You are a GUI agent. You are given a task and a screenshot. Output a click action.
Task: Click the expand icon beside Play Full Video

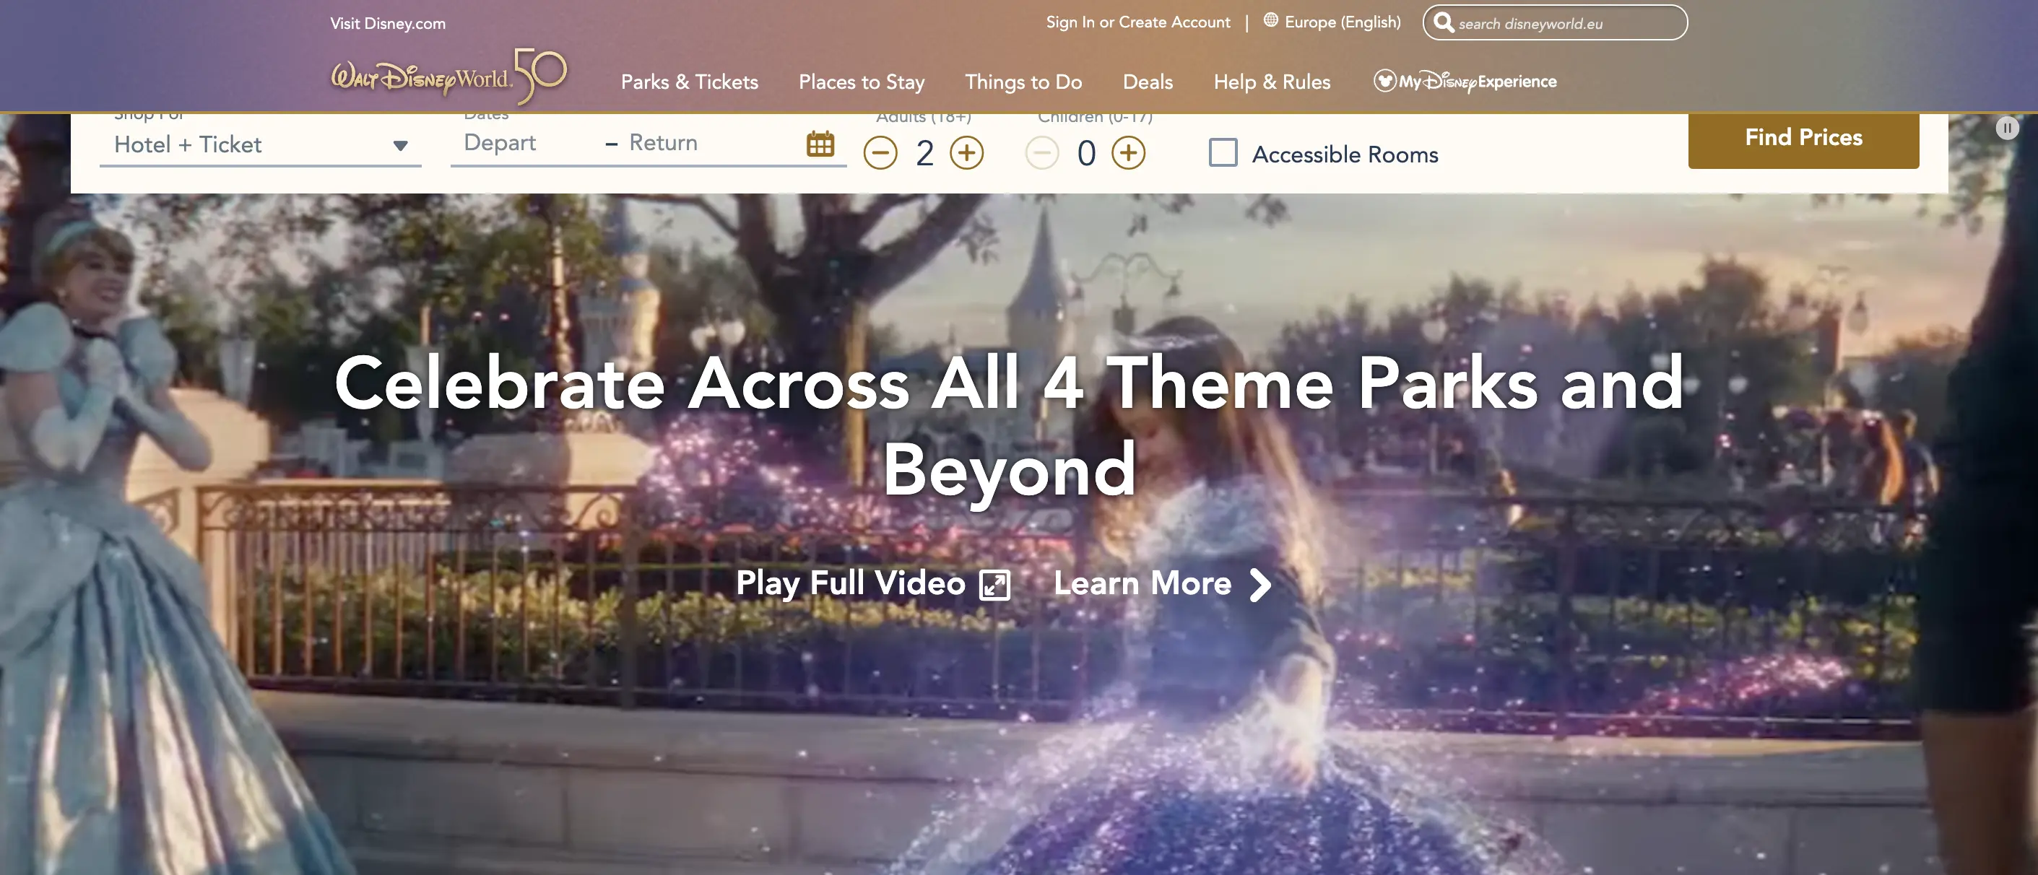coord(994,585)
